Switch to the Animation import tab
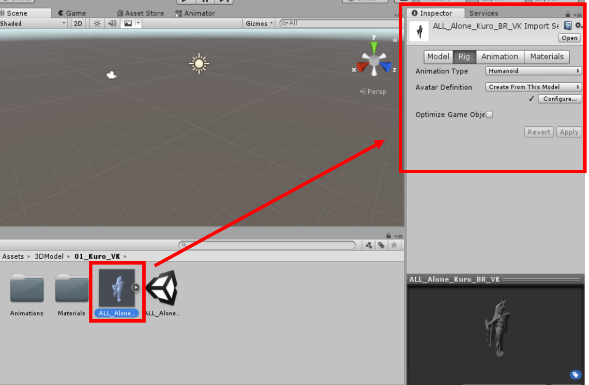The width and height of the screenshot is (589, 385). [x=499, y=57]
